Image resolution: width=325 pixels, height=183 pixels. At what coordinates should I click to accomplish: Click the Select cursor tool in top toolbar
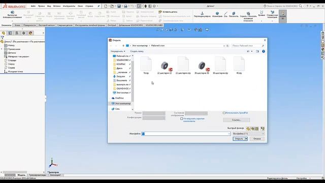tap(139, 6)
